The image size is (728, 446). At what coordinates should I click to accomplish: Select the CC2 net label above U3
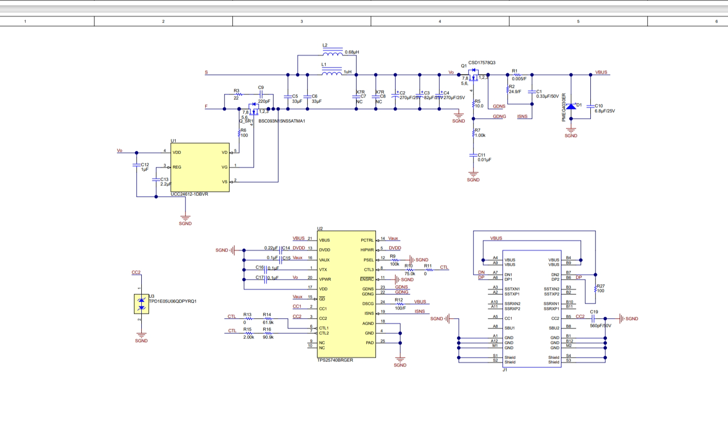click(136, 272)
